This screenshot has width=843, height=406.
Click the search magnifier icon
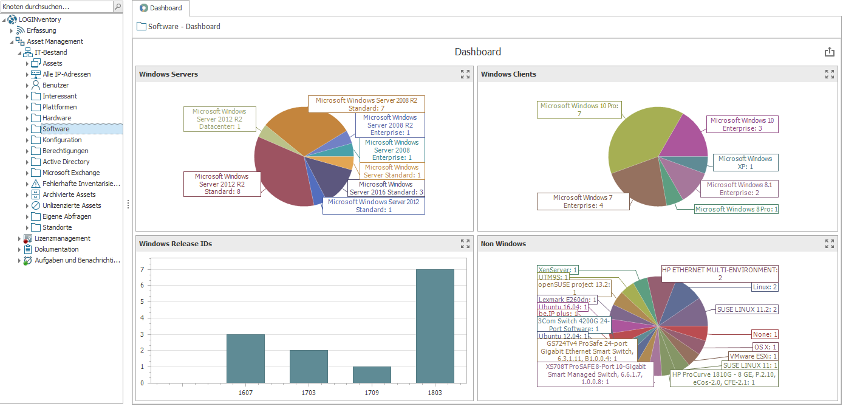(118, 7)
